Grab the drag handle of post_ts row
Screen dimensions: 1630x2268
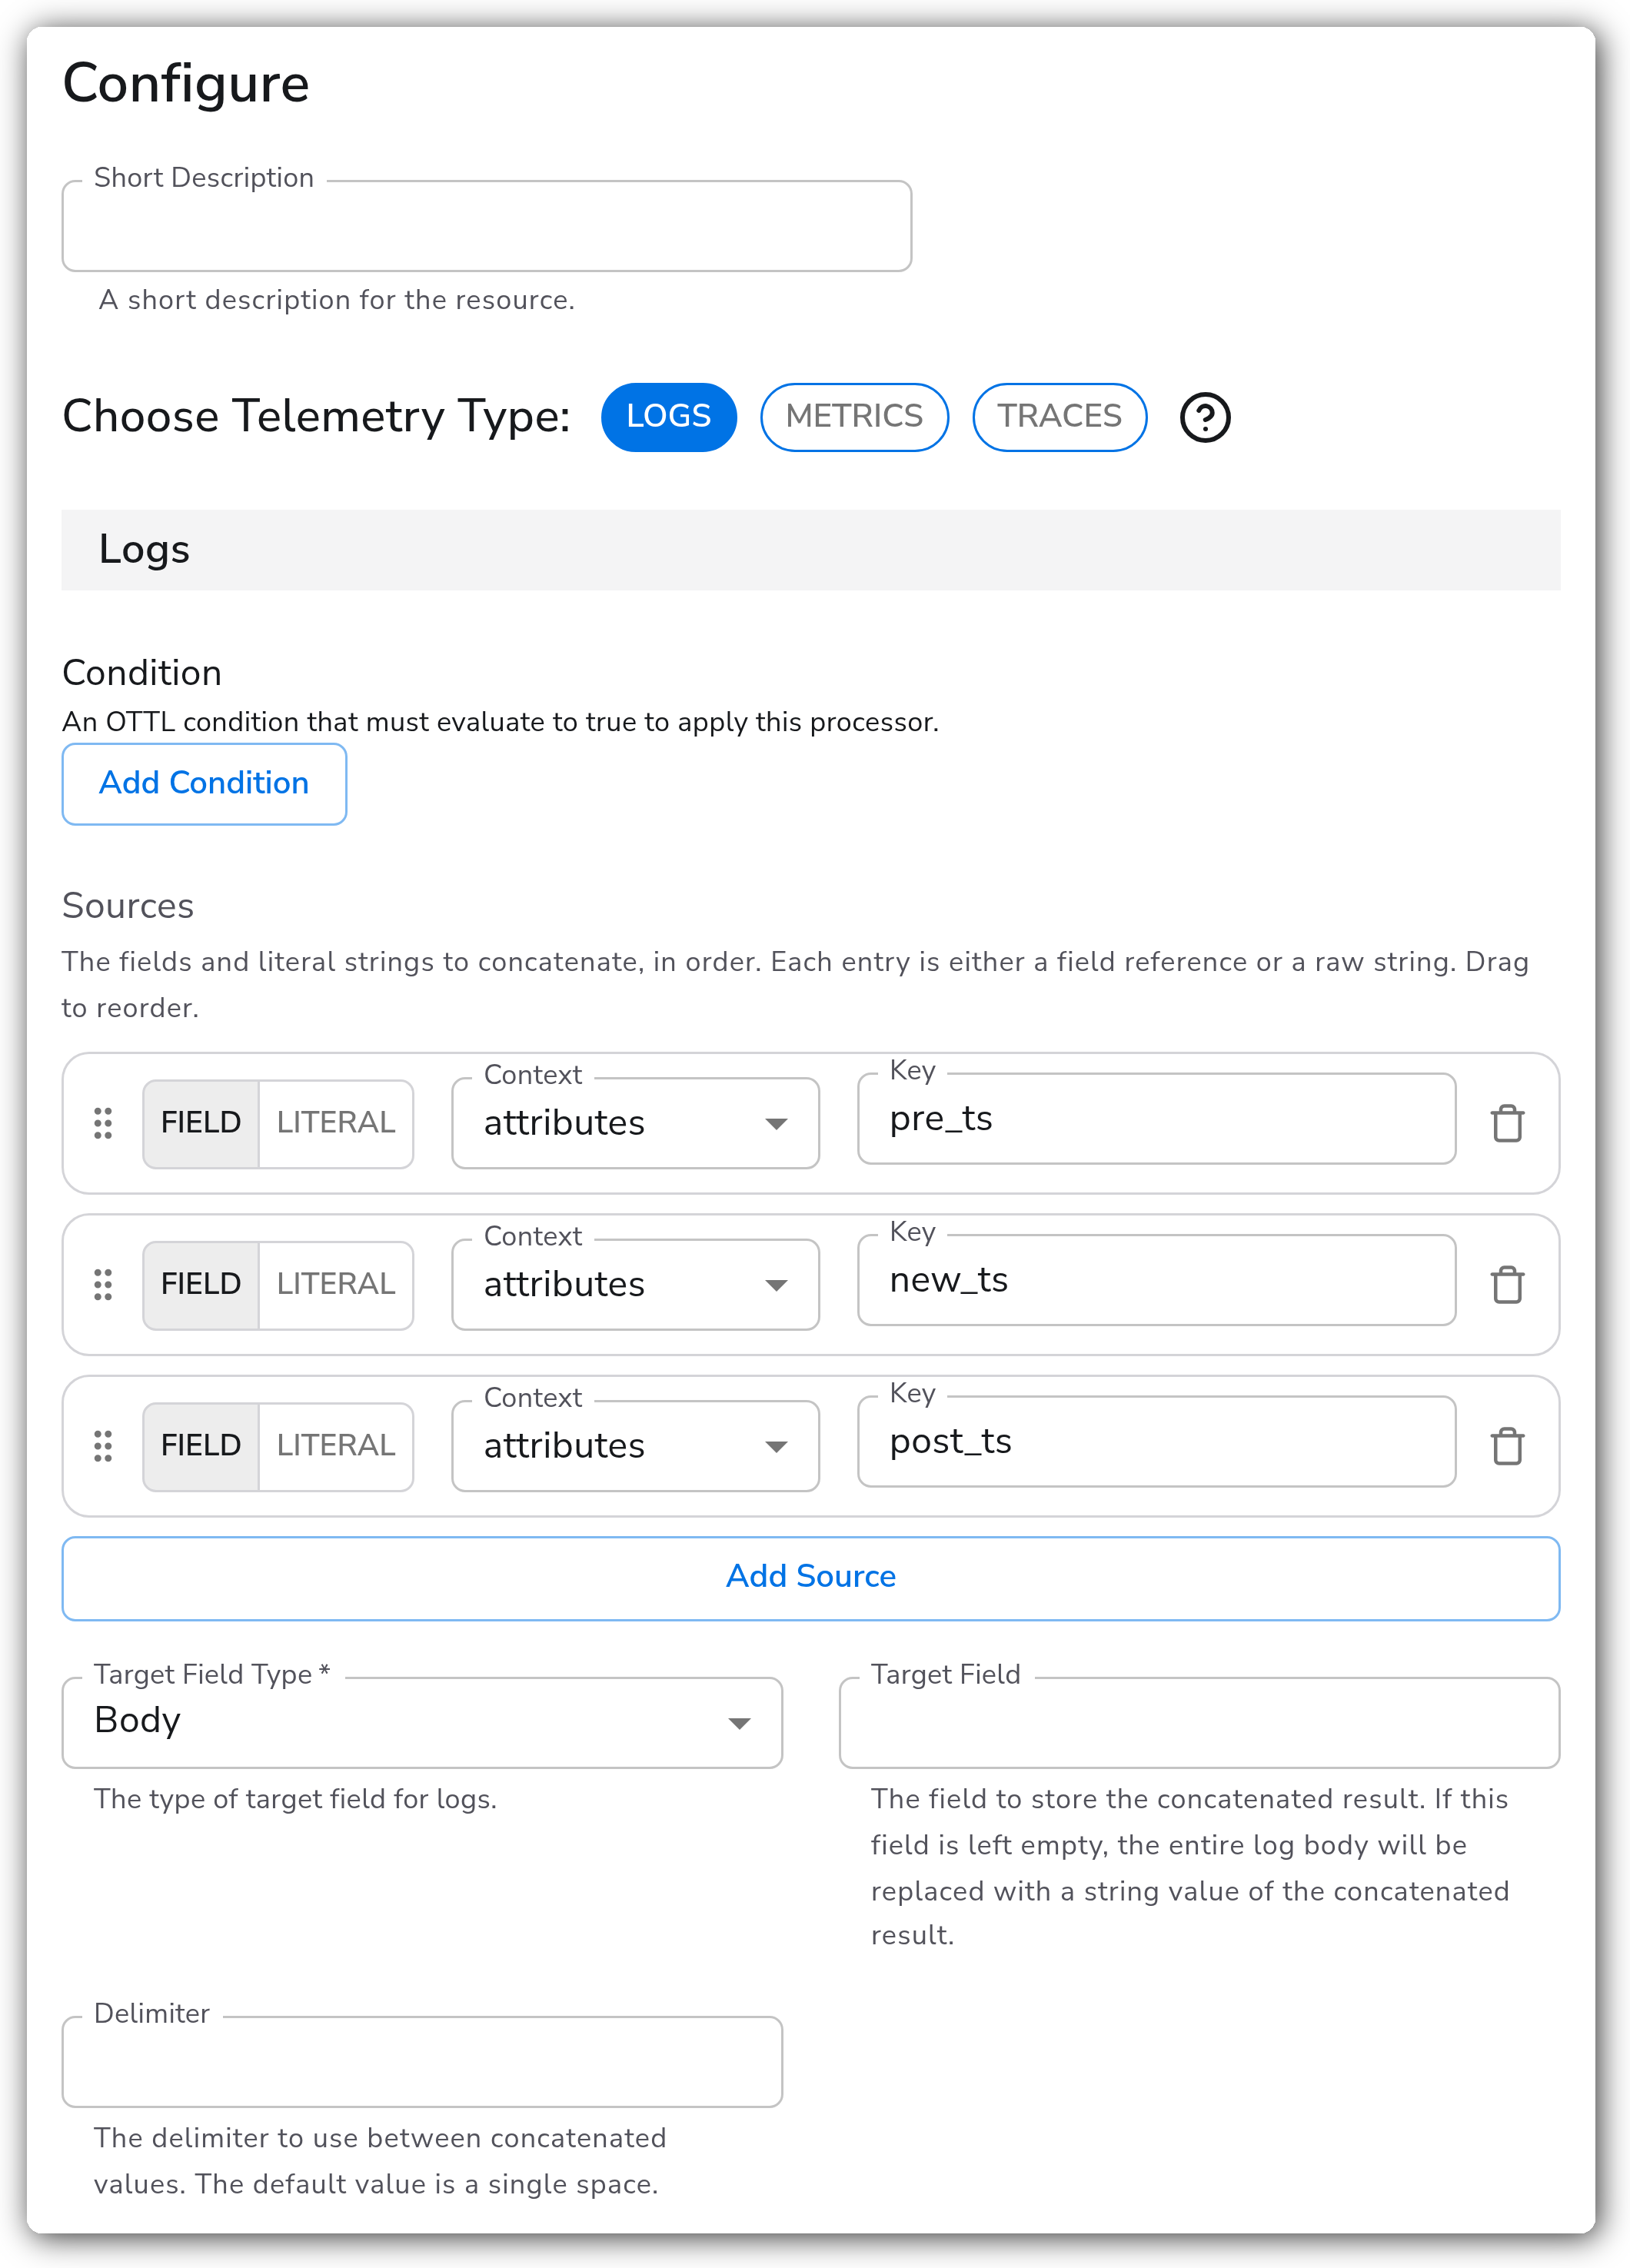[x=103, y=1446]
